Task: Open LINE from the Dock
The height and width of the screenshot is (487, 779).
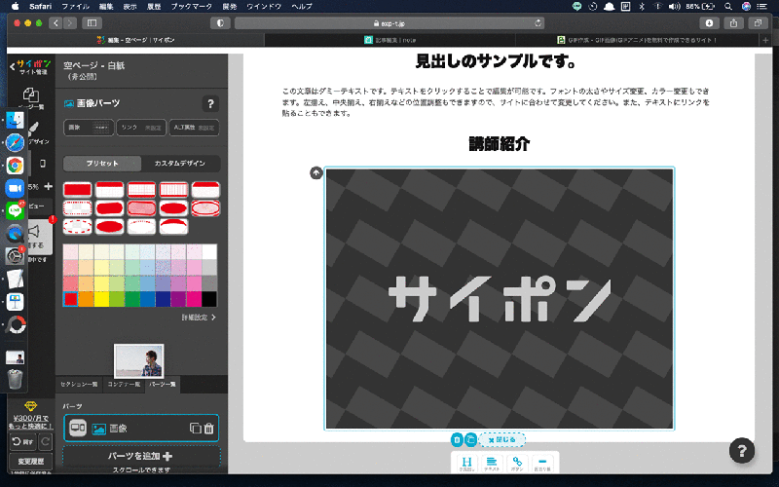Action: pyautogui.click(x=15, y=210)
